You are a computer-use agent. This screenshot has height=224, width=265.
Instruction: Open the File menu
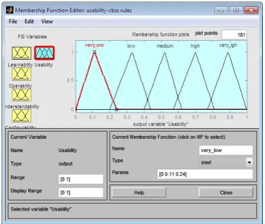(x=13, y=21)
